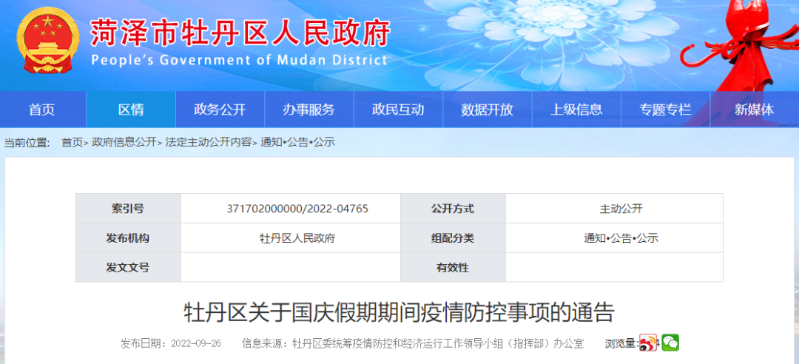799x364 pixels.
Task: Open the 首页 navigation tab
Action: click(x=41, y=109)
